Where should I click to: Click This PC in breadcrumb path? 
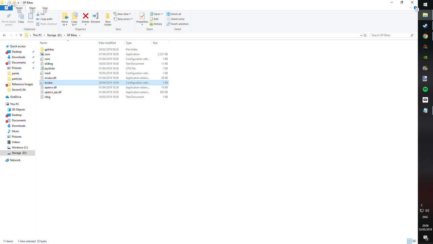37,35
